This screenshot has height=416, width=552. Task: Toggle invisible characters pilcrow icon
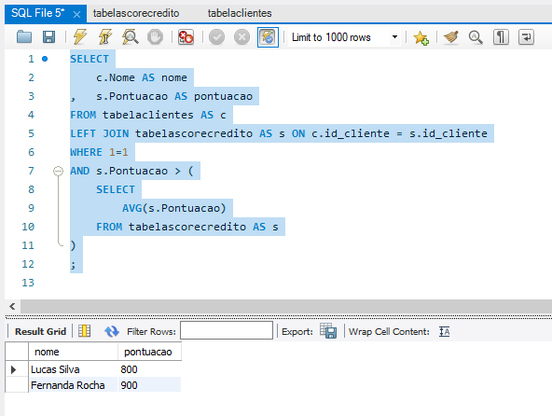(501, 37)
